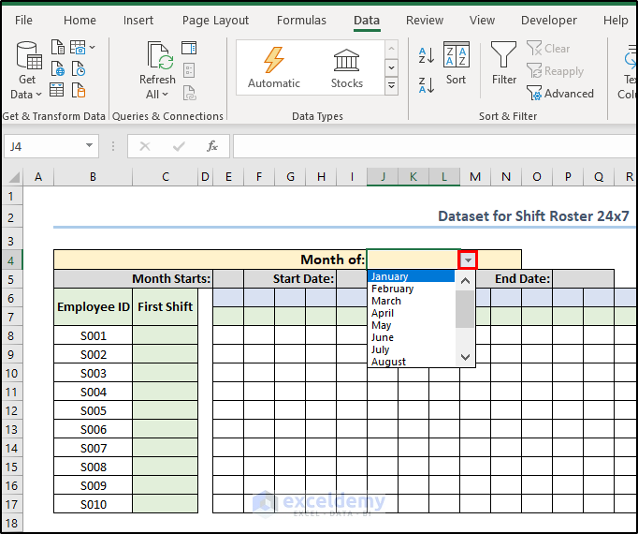The width and height of the screenshot is (638, 534).
Task: Toggle the Filter funnel
Action: point(503,63)
